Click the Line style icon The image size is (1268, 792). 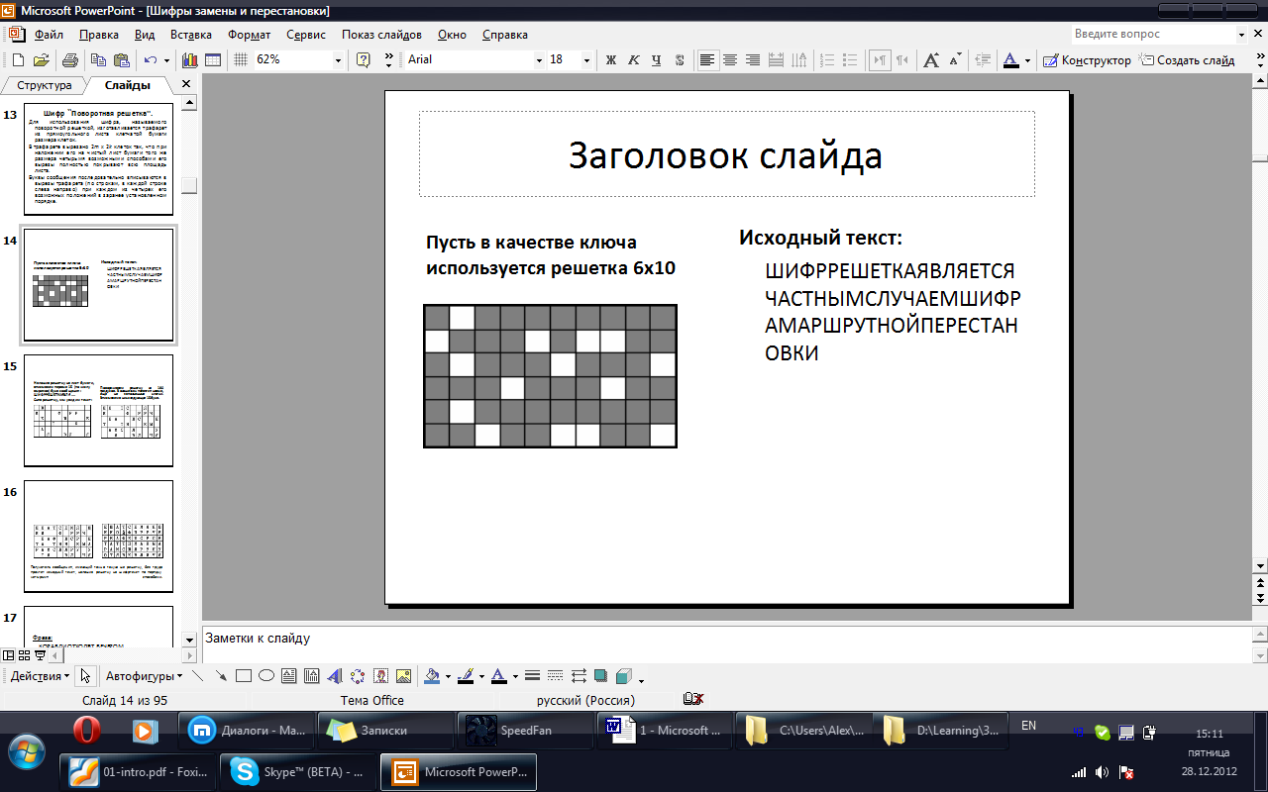(x=532, y=676)
